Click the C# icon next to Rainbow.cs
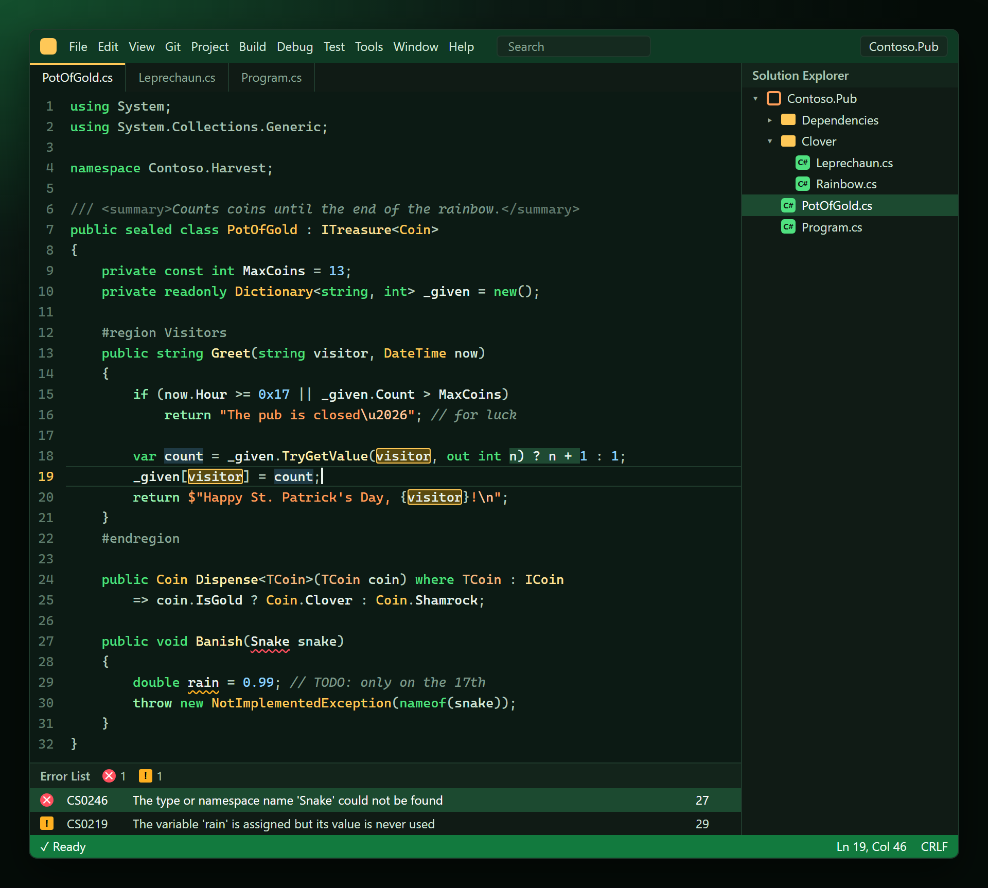Image resolution: width=988 pixels, height=888 pixels. point(803,184)
